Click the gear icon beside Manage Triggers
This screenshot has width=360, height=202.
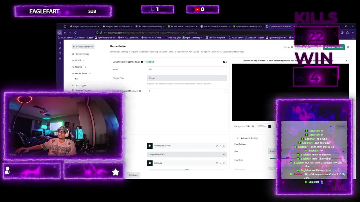click(x=73, y=90)
